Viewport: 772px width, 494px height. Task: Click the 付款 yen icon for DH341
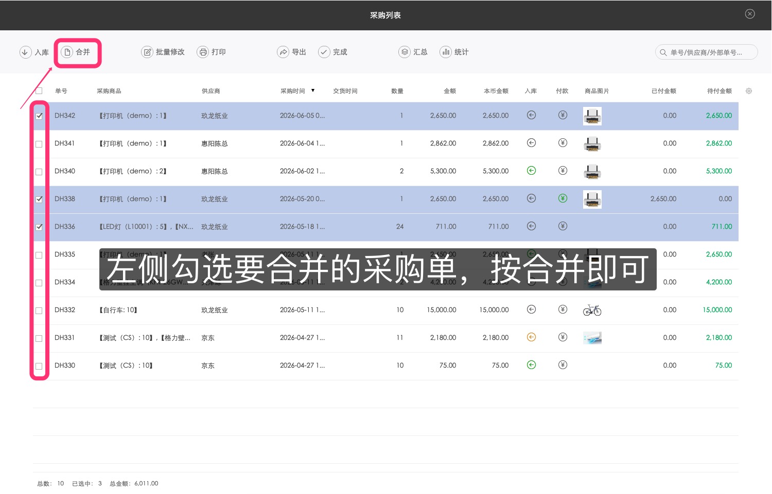(x=563, y=143)
